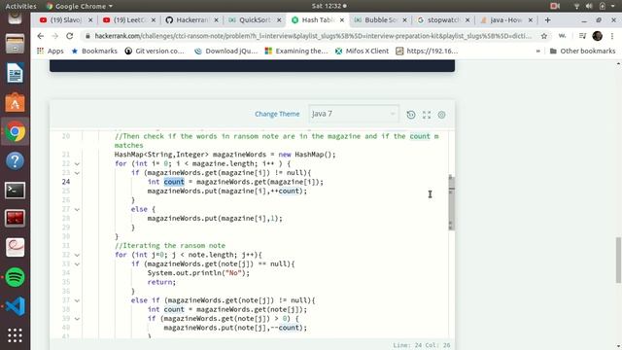
Task: Open Mifos X Client bookmark
Action: [363, 51]
